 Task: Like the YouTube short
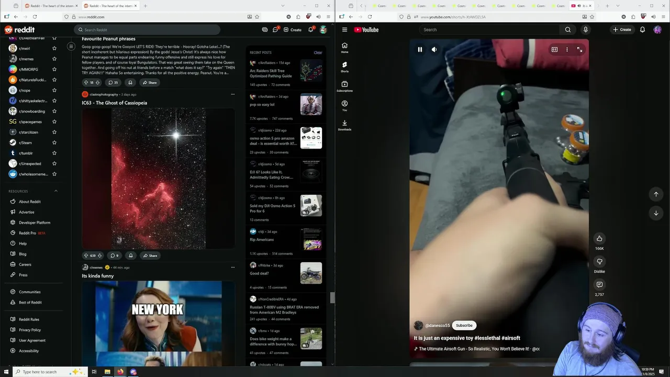click(599, 238)
